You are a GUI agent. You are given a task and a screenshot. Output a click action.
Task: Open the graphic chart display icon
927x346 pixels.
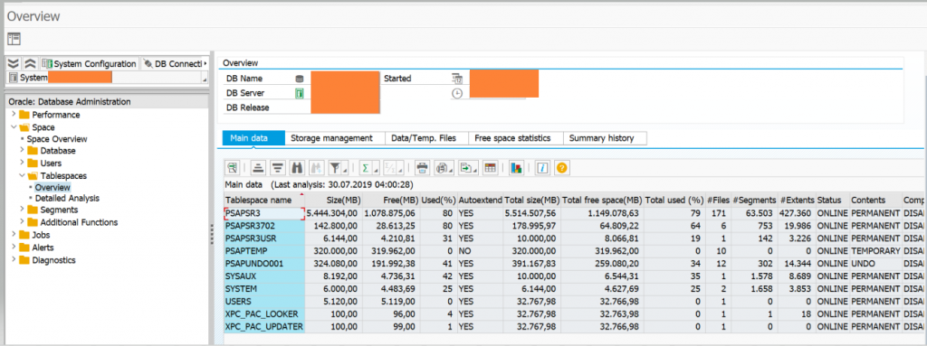[x=516, y=168]
